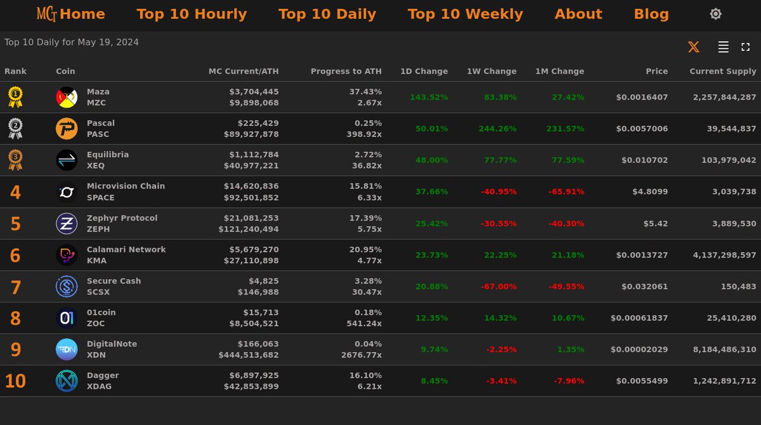Screen dimensions: 761x425
Task: Open settings gear icon in navigation bar
Action: pyautogui.click(x=715, y=14)
